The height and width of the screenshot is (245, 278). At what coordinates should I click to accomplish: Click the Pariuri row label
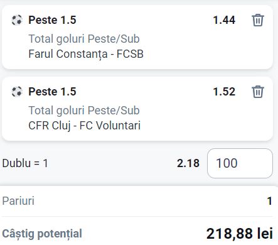[x=18, y=201]
